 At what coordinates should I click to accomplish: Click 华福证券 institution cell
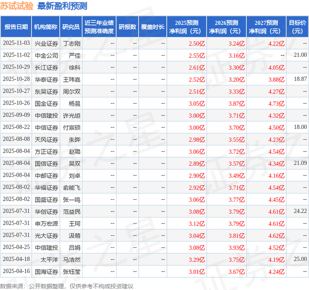(46, 187)
